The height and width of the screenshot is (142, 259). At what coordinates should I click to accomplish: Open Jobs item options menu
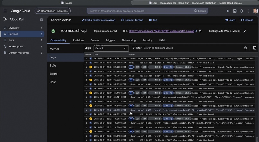(x=42, y=40)
